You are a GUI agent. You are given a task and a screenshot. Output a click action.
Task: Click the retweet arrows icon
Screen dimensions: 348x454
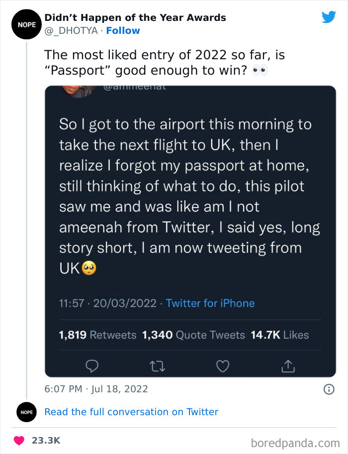click(157, 366)
